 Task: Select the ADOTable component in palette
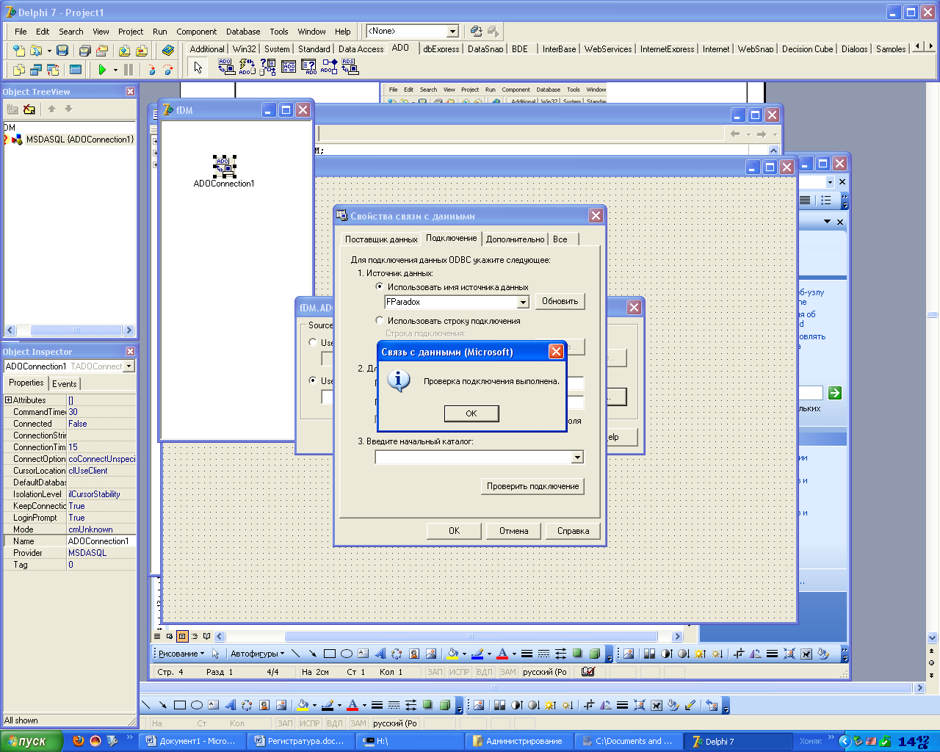point(289,67)
